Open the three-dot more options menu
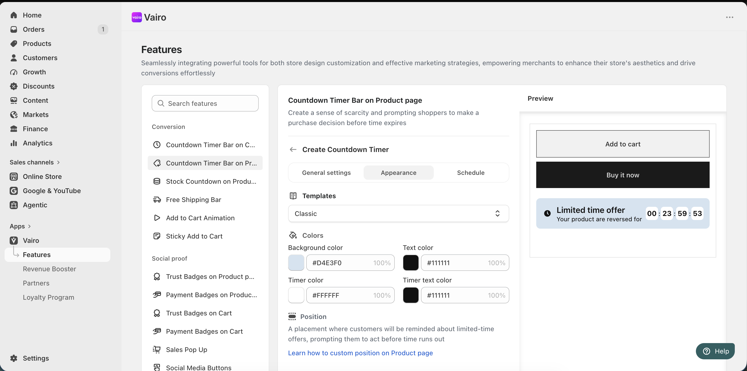The image size is (747, 371). (x=730, y=17)
